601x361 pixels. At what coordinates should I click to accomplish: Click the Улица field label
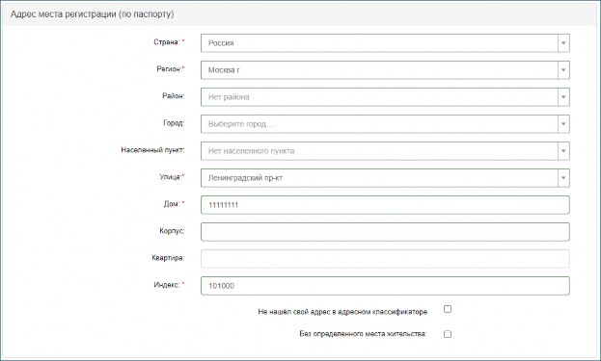click(x=172, y=177)
